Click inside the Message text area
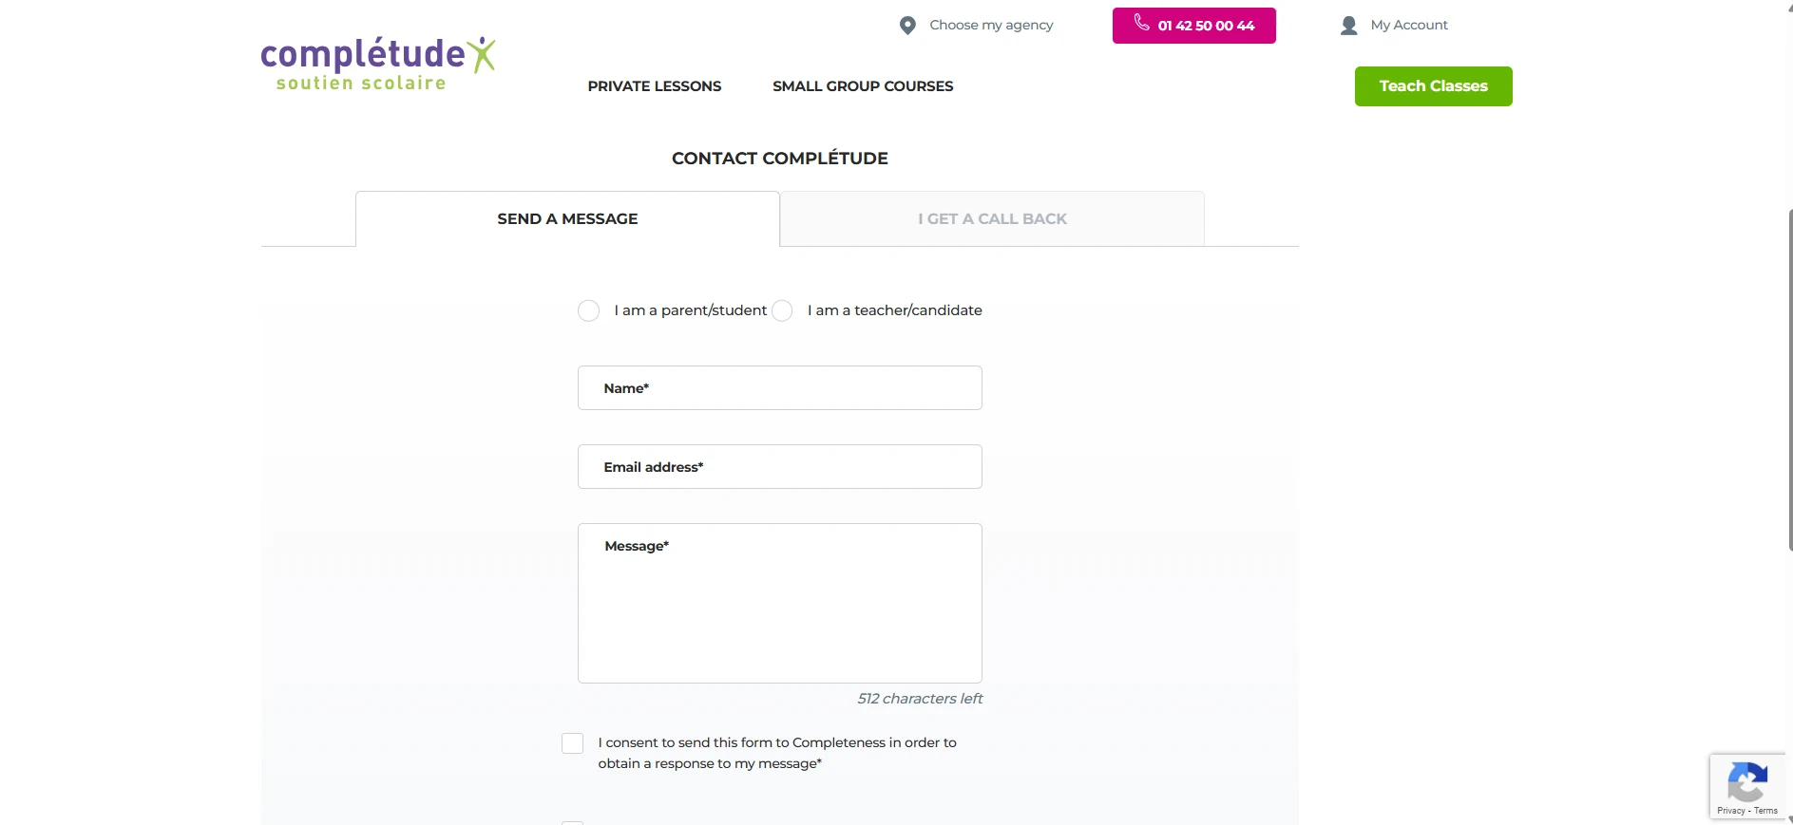 (x=779, y=608)
